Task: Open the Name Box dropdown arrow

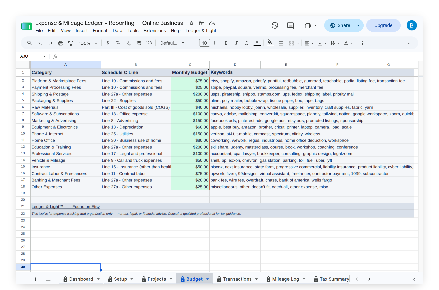Action: click(44, 56)
